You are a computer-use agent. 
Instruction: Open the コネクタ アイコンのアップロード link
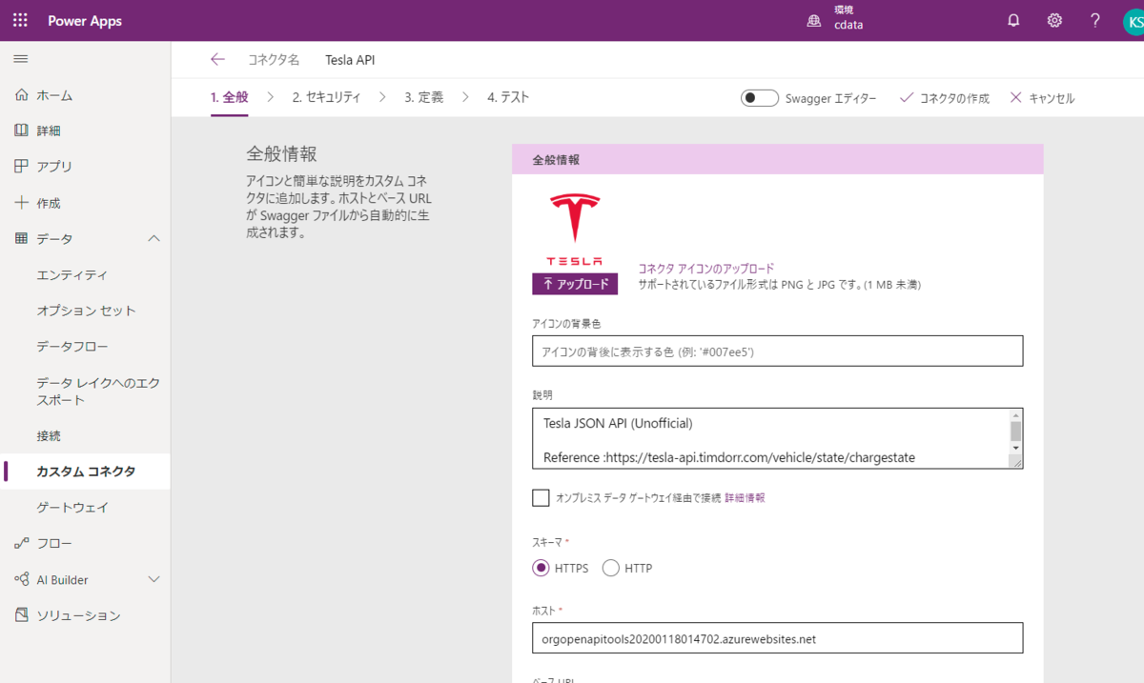(706, 269)
